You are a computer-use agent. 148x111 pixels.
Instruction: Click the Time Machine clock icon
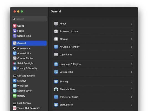tap(56, 89)
